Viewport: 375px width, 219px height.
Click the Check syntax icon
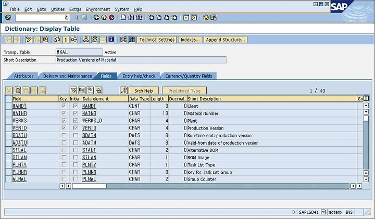tap(57, 40)
